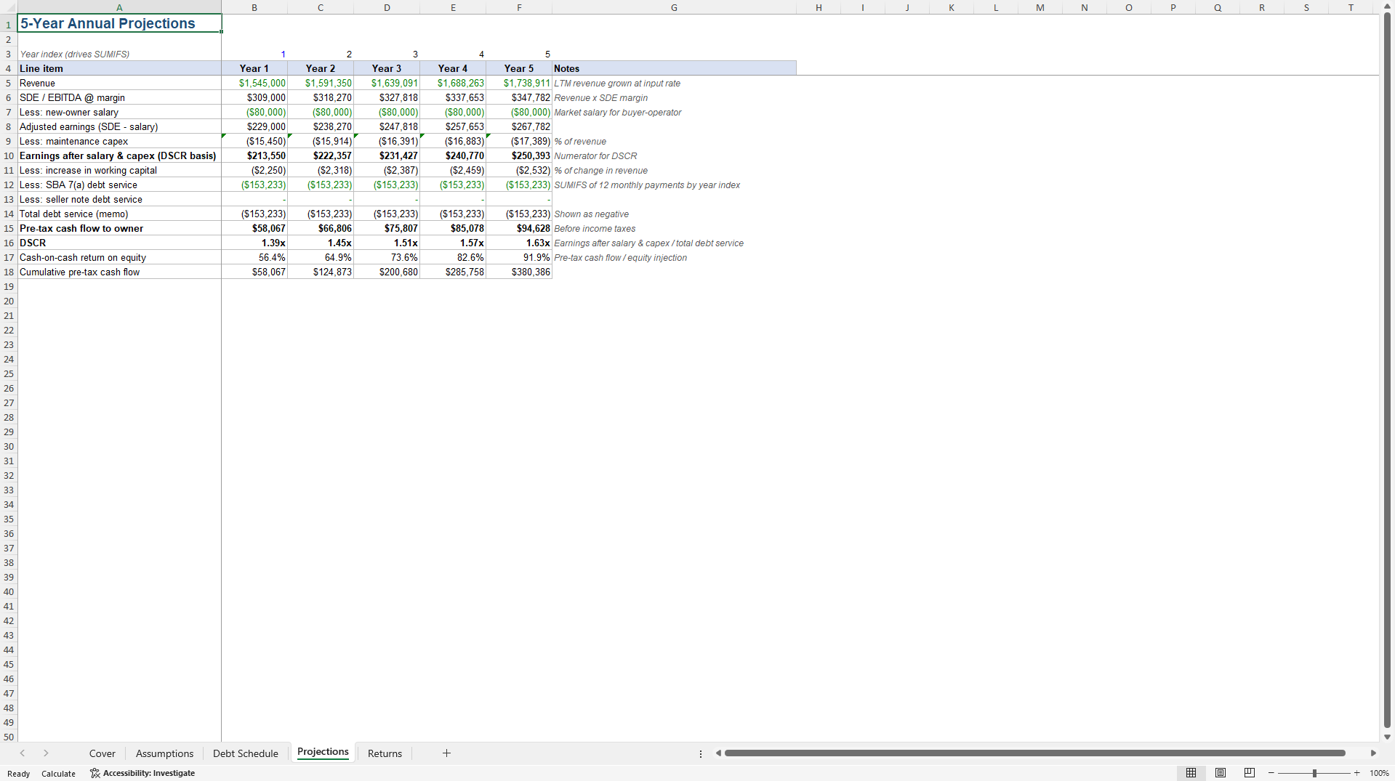
Task: Click the select-all corner of the grid
Action: click(x=9, y=7)
